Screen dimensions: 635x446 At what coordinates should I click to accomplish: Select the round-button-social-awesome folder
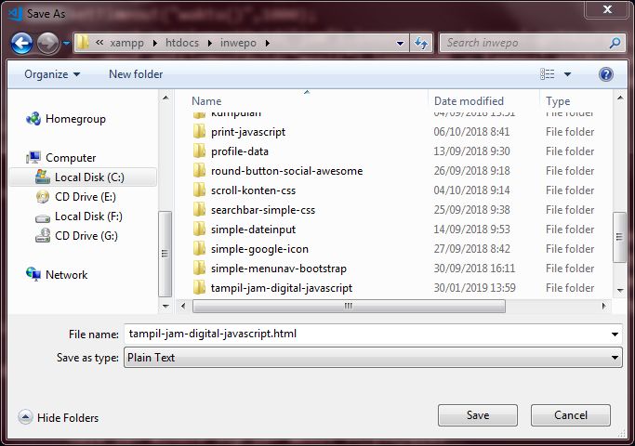(286, 171)
